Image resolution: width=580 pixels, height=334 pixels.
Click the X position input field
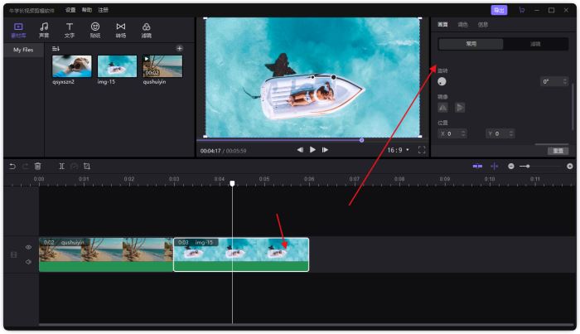452,133
